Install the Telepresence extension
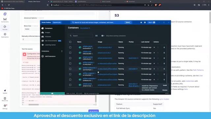Image resolution: width=211 pixels, height=119 pixels. [x=165, y=85]
